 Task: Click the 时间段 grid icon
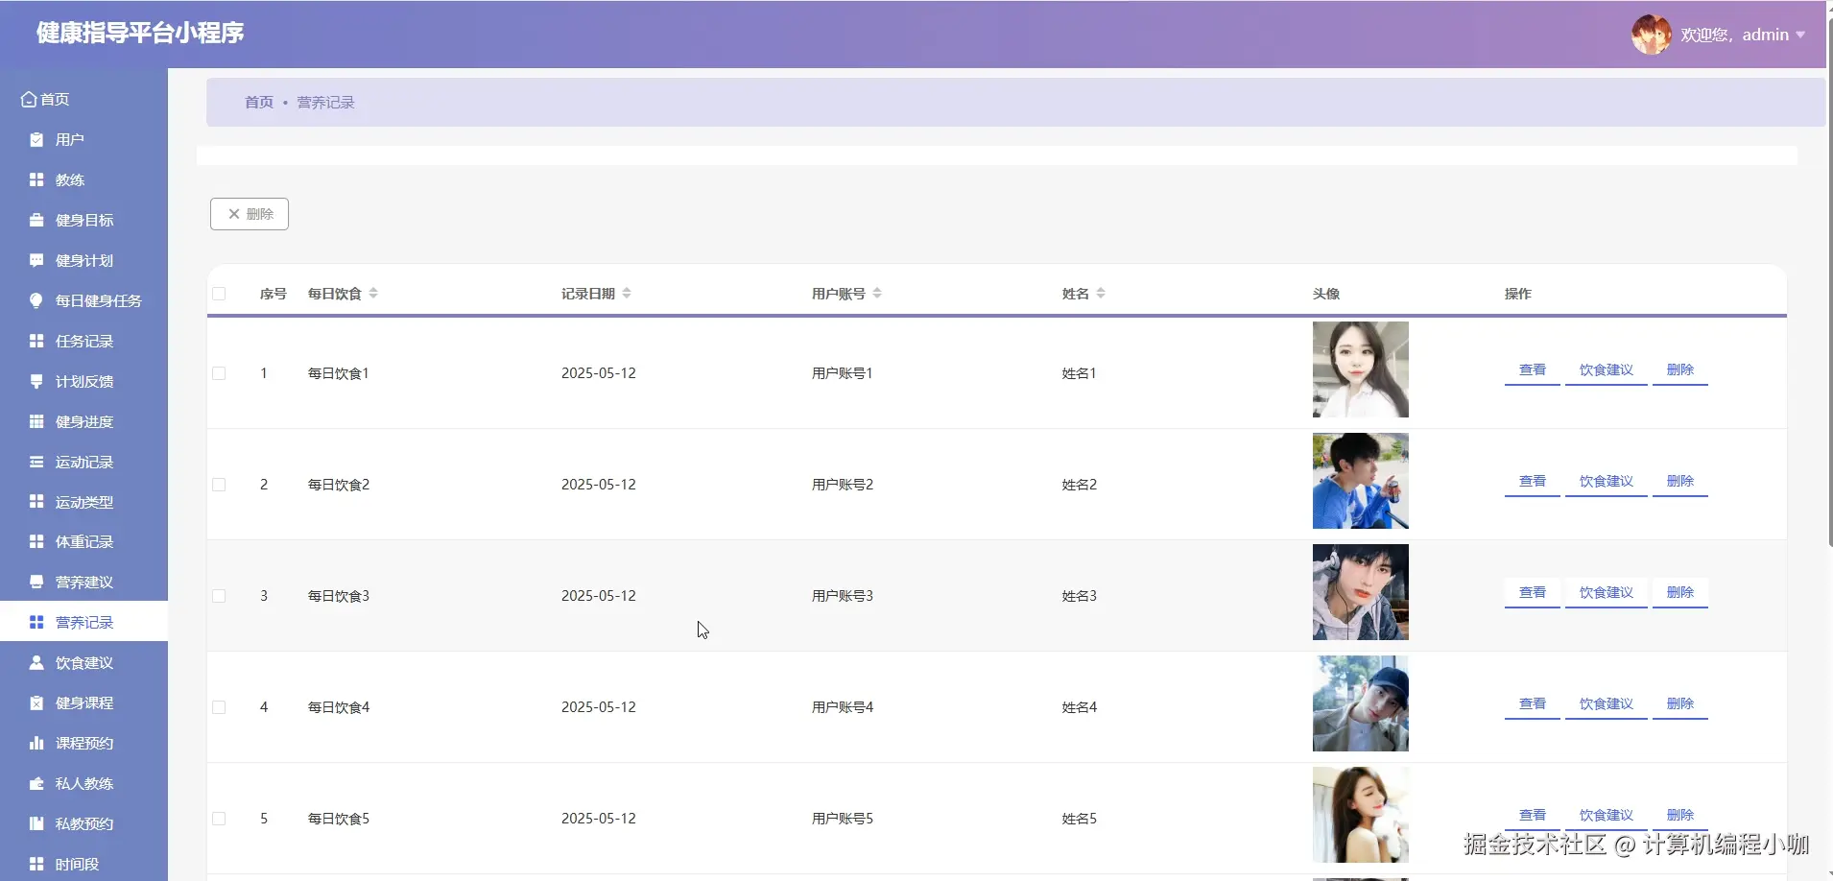[36, 865]
